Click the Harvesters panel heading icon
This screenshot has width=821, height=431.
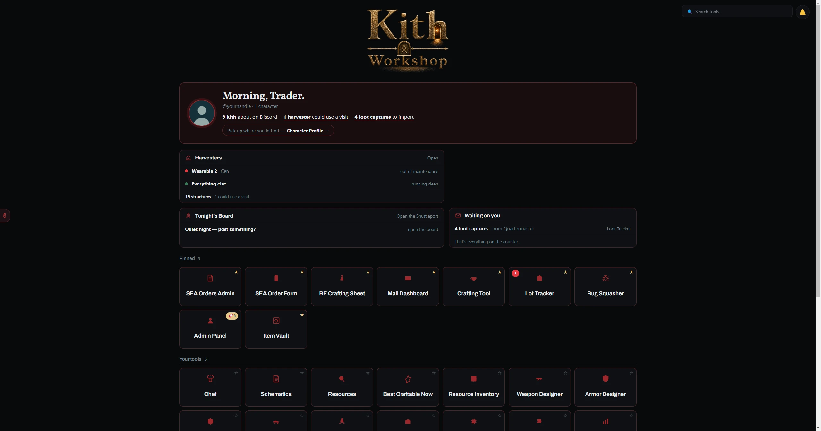click(188, 158)
